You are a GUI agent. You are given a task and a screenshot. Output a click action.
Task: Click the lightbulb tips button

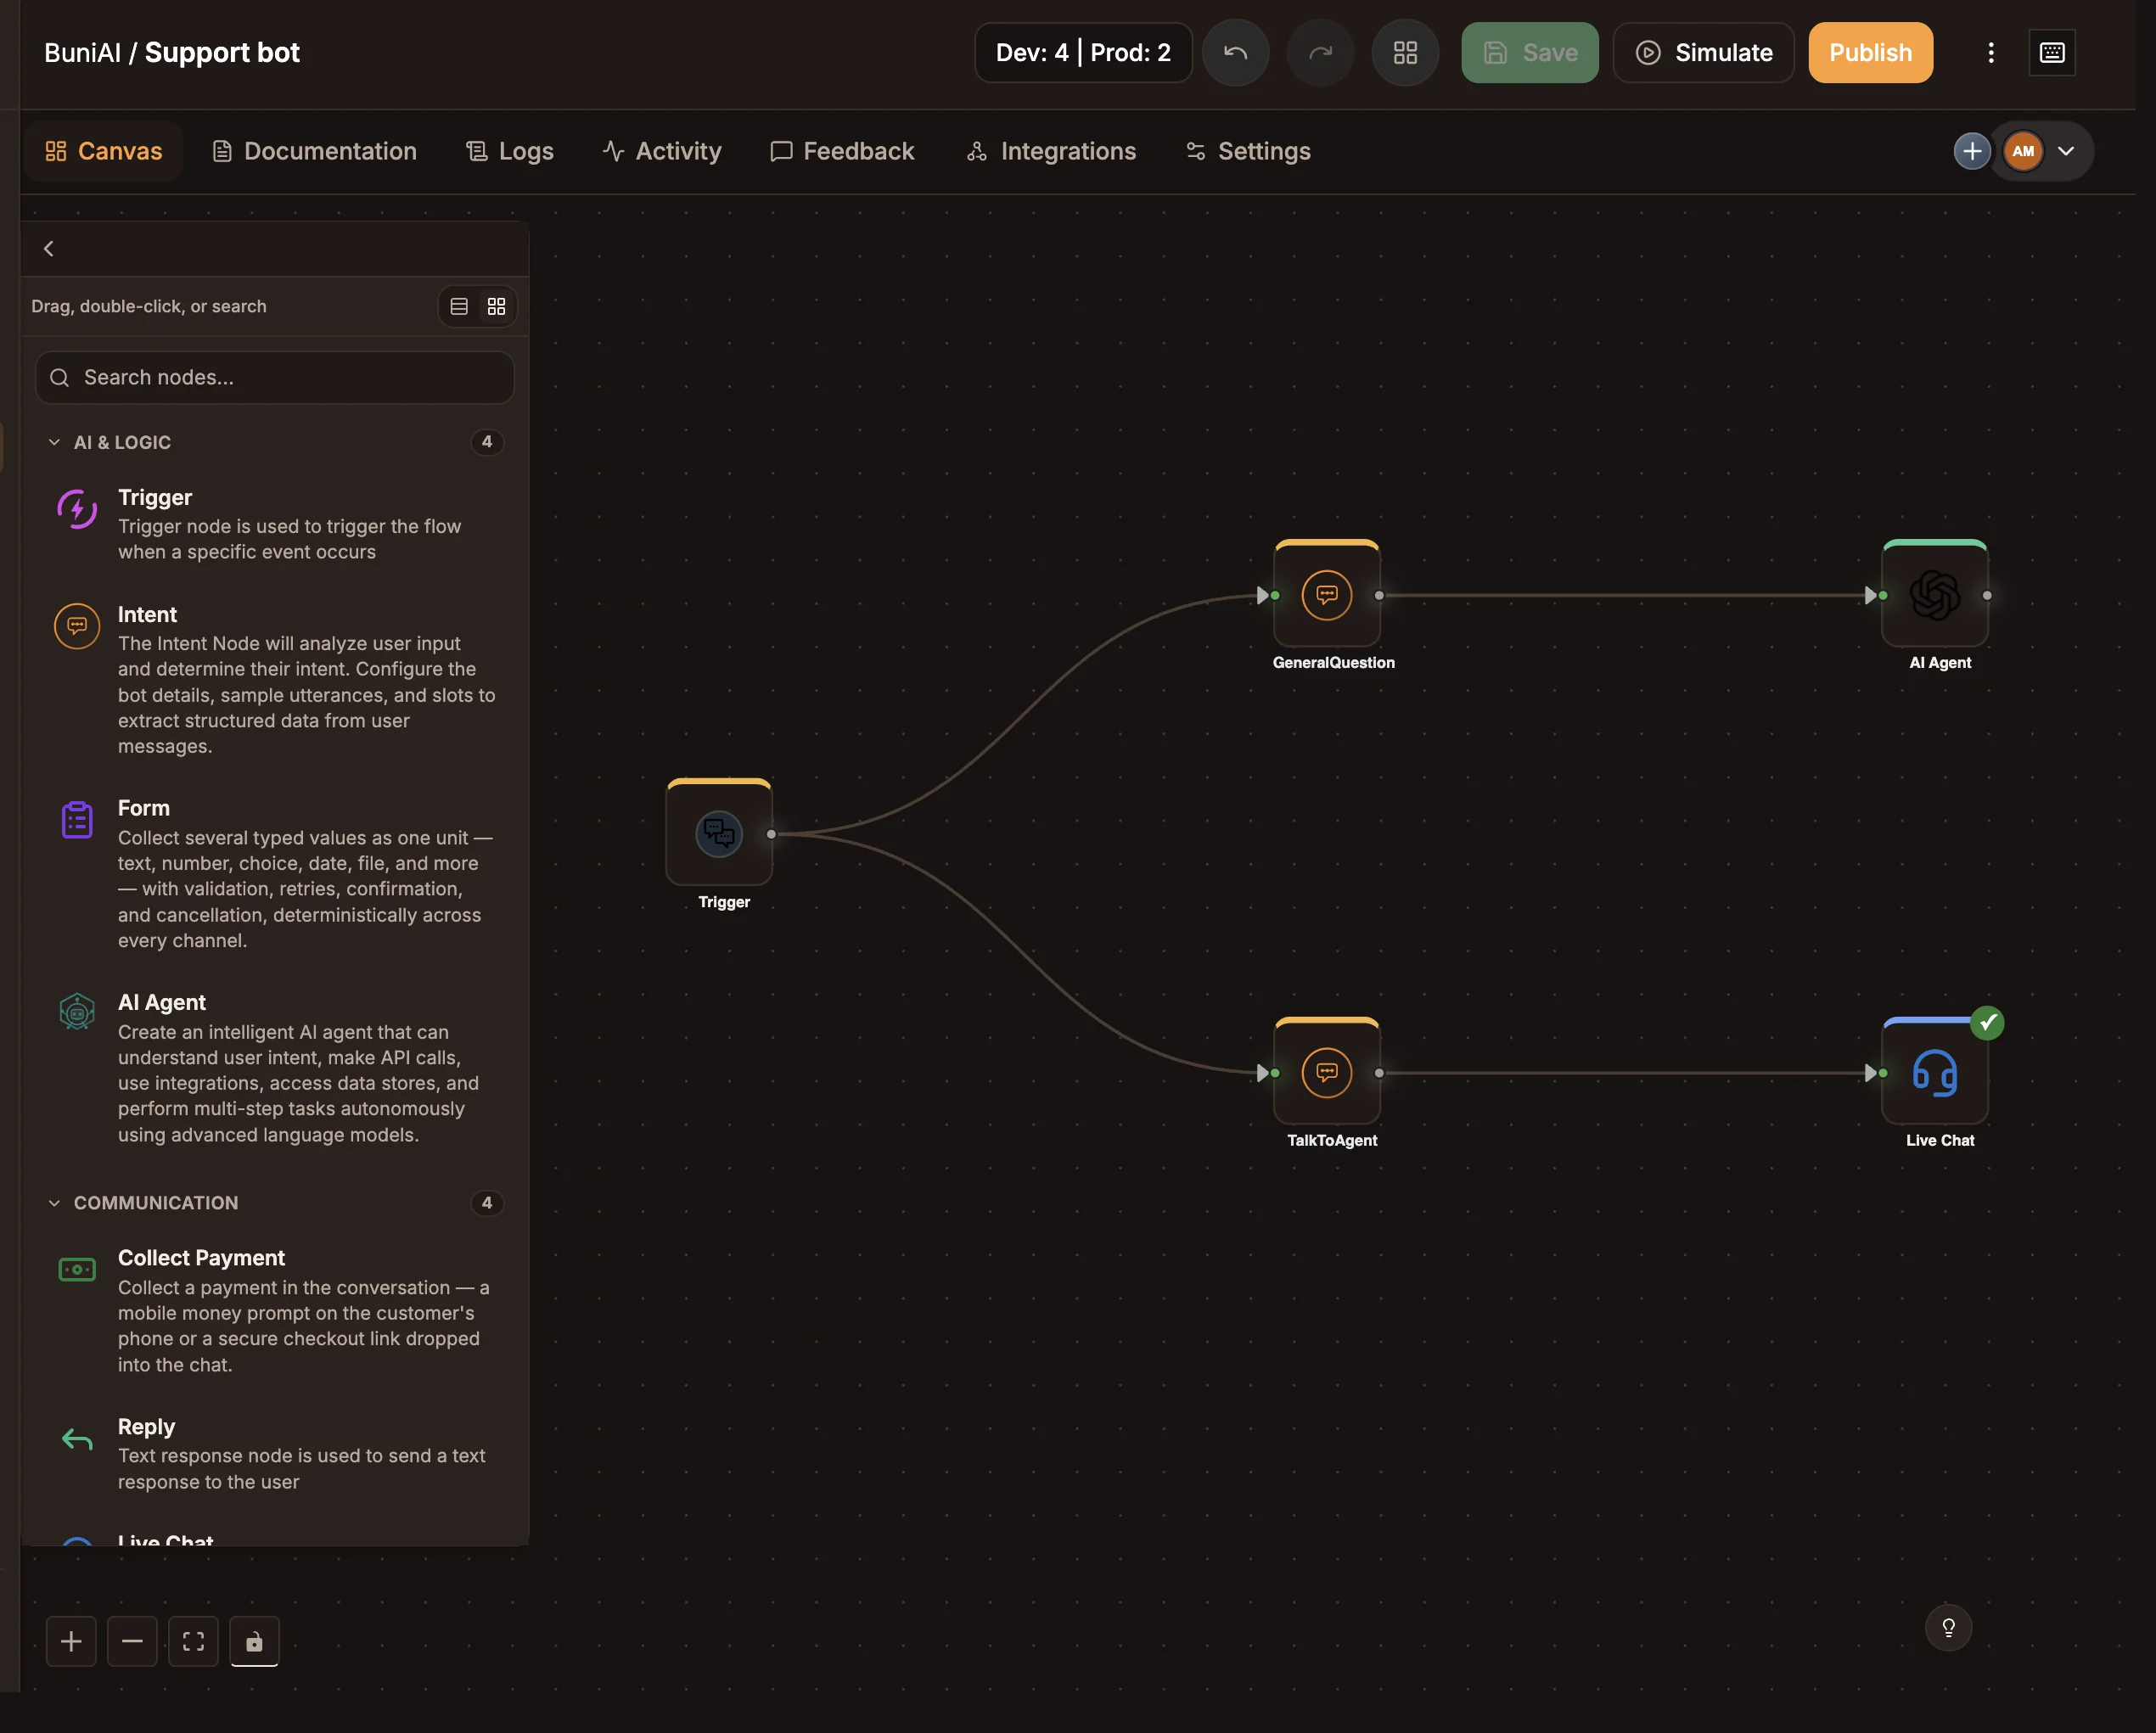click(1948, 1627)
